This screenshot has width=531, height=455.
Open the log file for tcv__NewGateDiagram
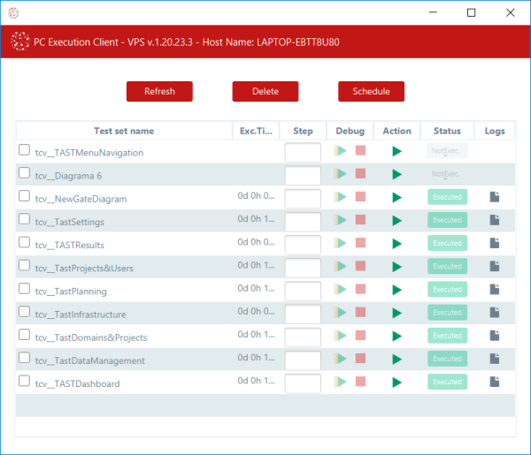(495, 197)
